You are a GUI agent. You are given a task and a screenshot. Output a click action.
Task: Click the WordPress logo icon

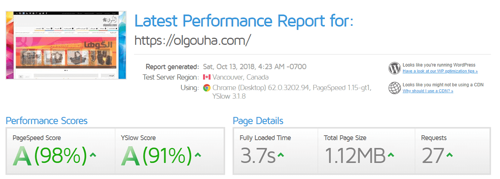coord(394,68)
